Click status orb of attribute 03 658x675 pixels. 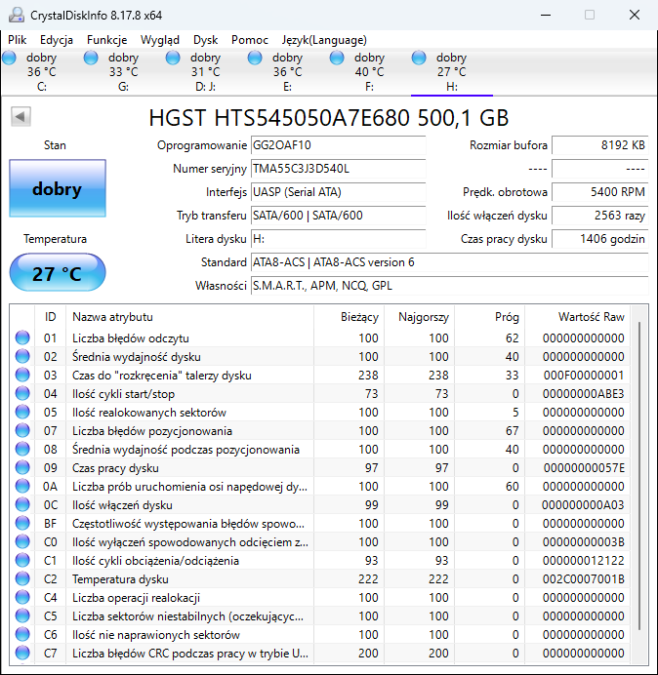coord(22,375)
